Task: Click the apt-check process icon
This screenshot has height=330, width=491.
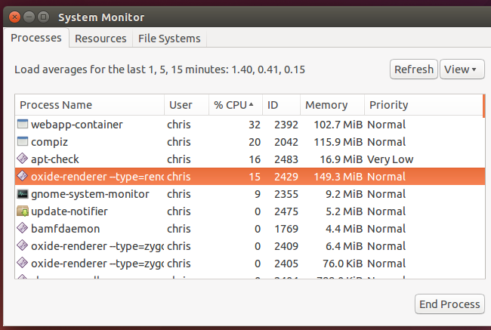Action: tap(23, 159)
